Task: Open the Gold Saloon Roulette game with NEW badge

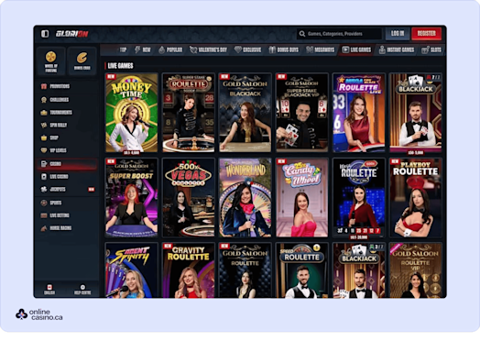Action: (x=245, y=270)
